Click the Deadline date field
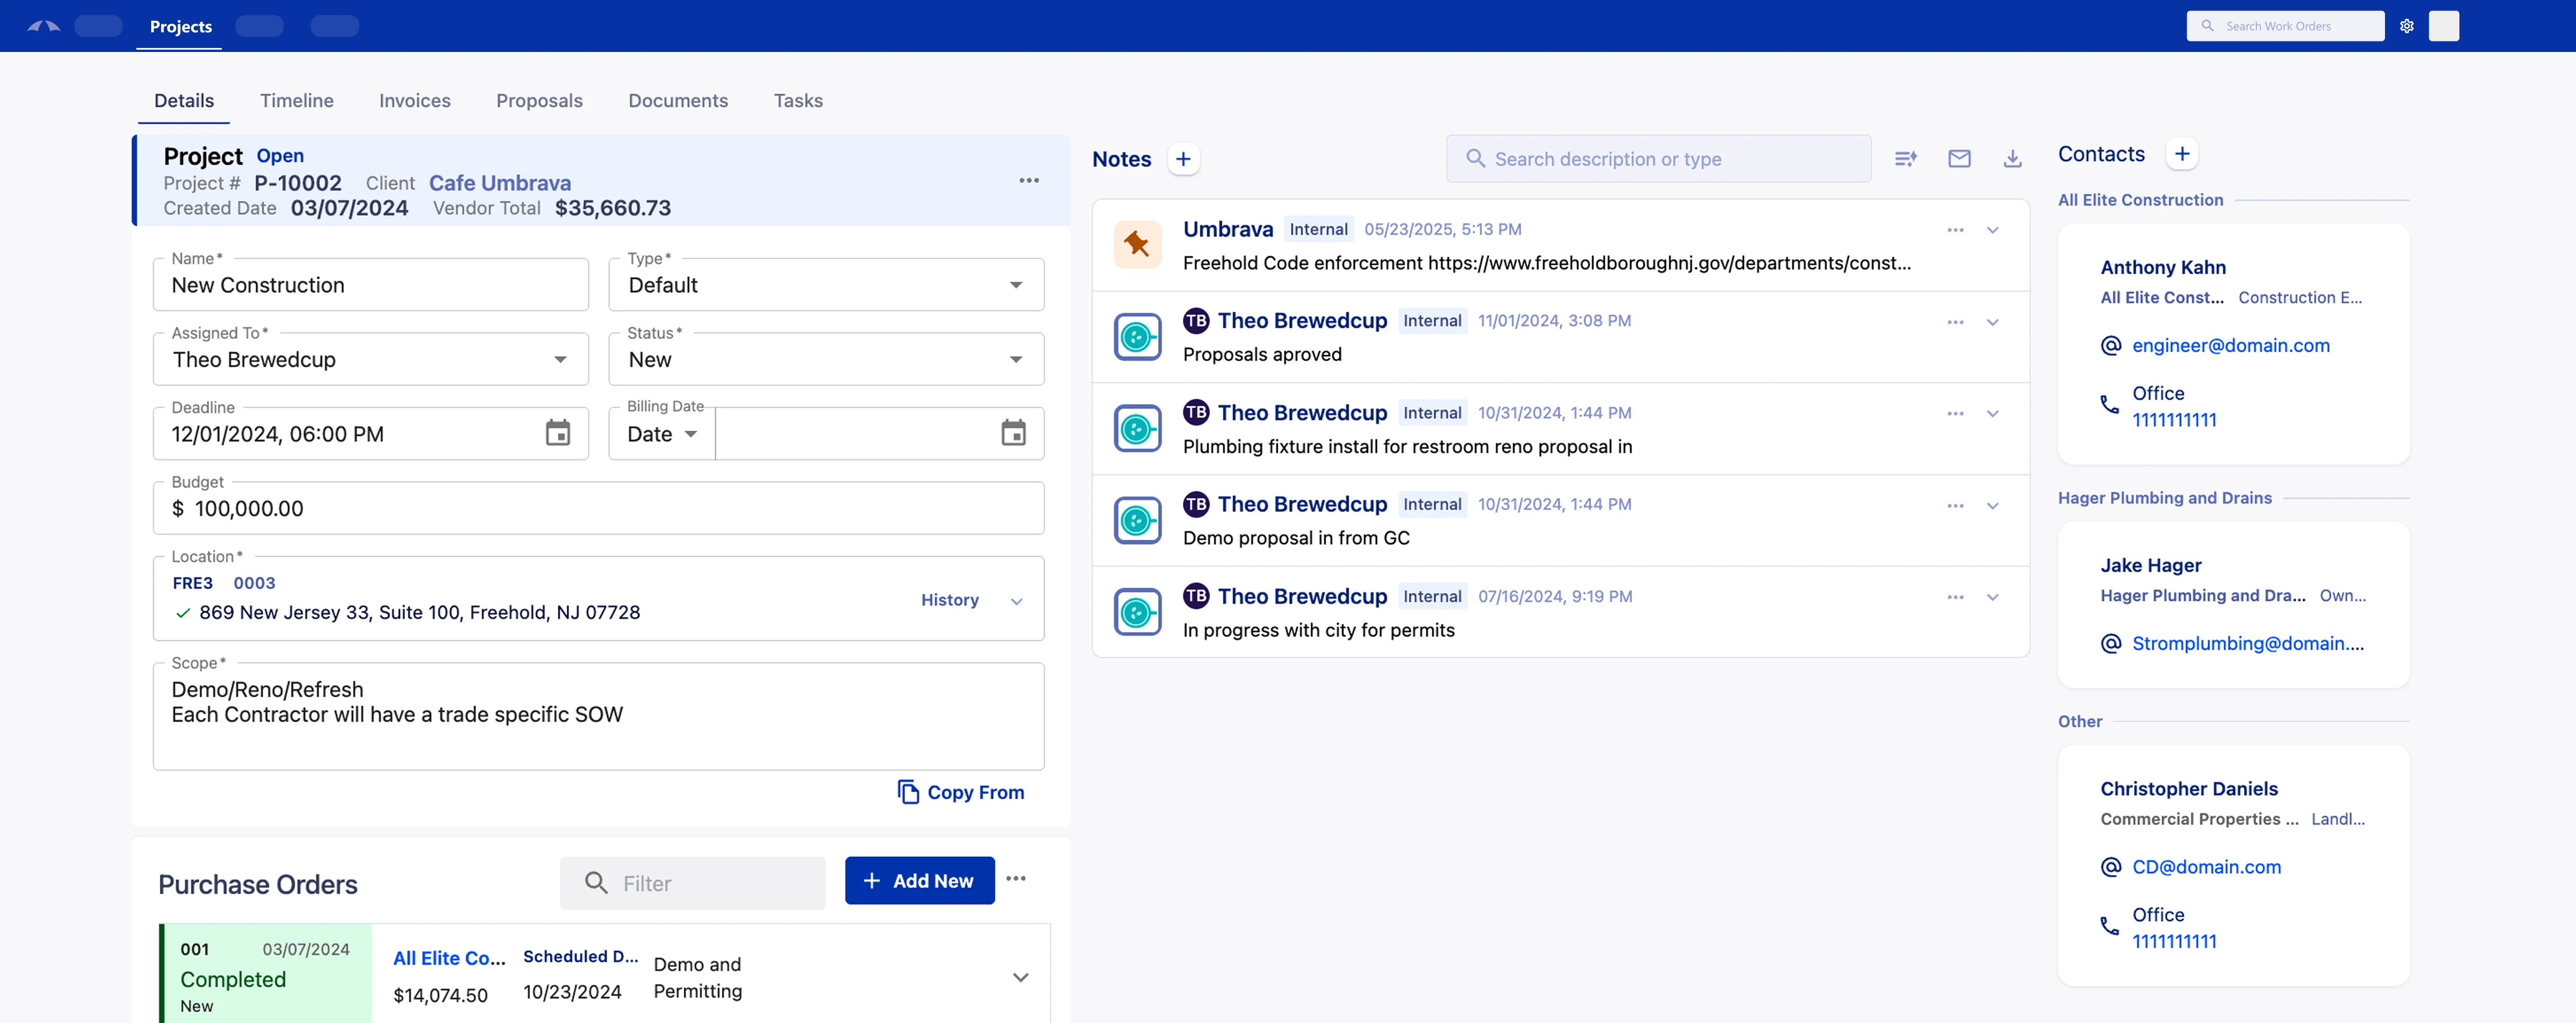Screen dimensions: 2576x1023 pyautogui.click(x=371, y=434)
